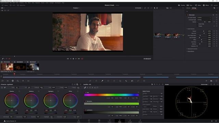
Task: Click the Nodes button in top toolbar
Action: (x=198, y=5)
